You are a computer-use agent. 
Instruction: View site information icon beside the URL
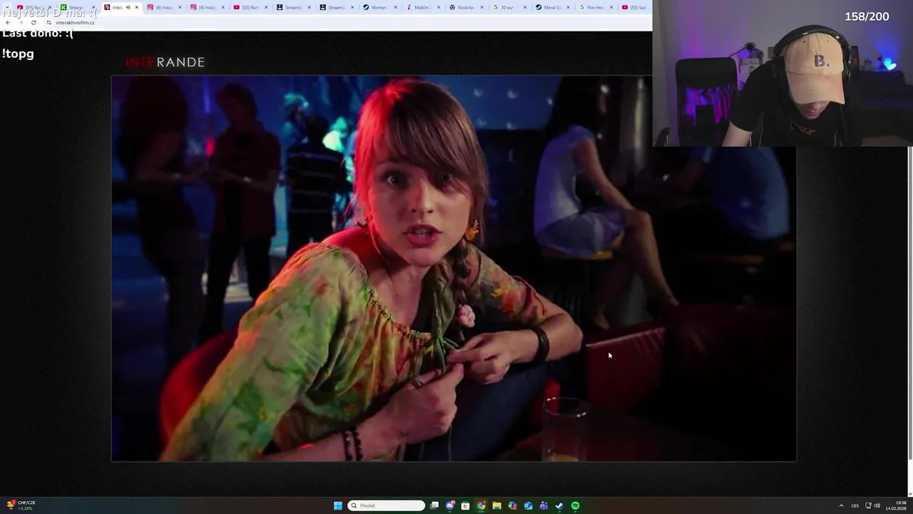click(49, 23)
